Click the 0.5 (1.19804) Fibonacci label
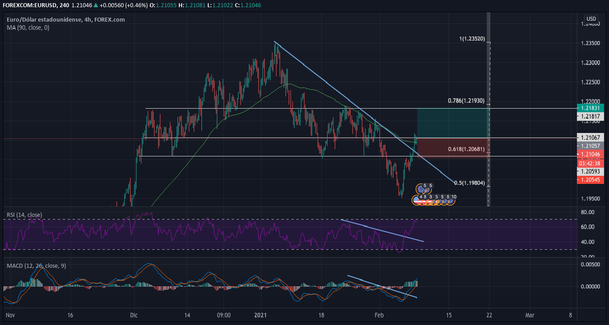 (x=469, y=183)
